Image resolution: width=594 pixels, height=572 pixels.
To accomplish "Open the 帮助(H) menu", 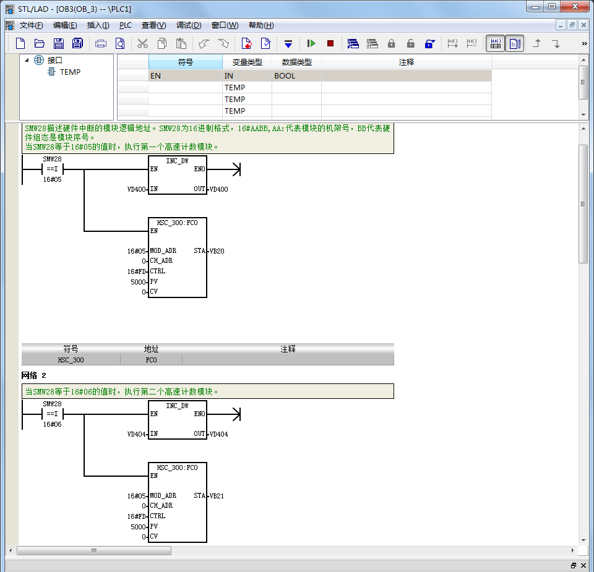I will point(261,25).
